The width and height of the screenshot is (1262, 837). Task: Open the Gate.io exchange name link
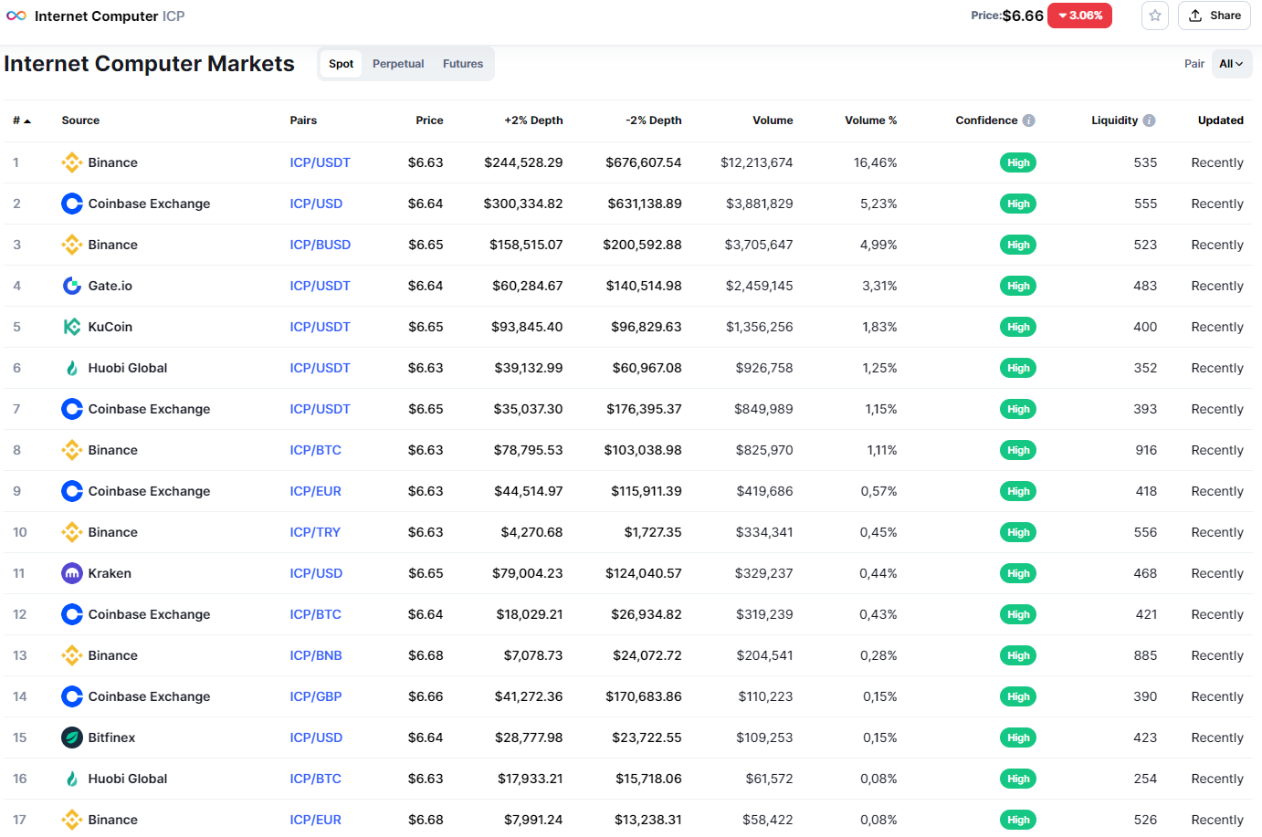tap(110, 286)
